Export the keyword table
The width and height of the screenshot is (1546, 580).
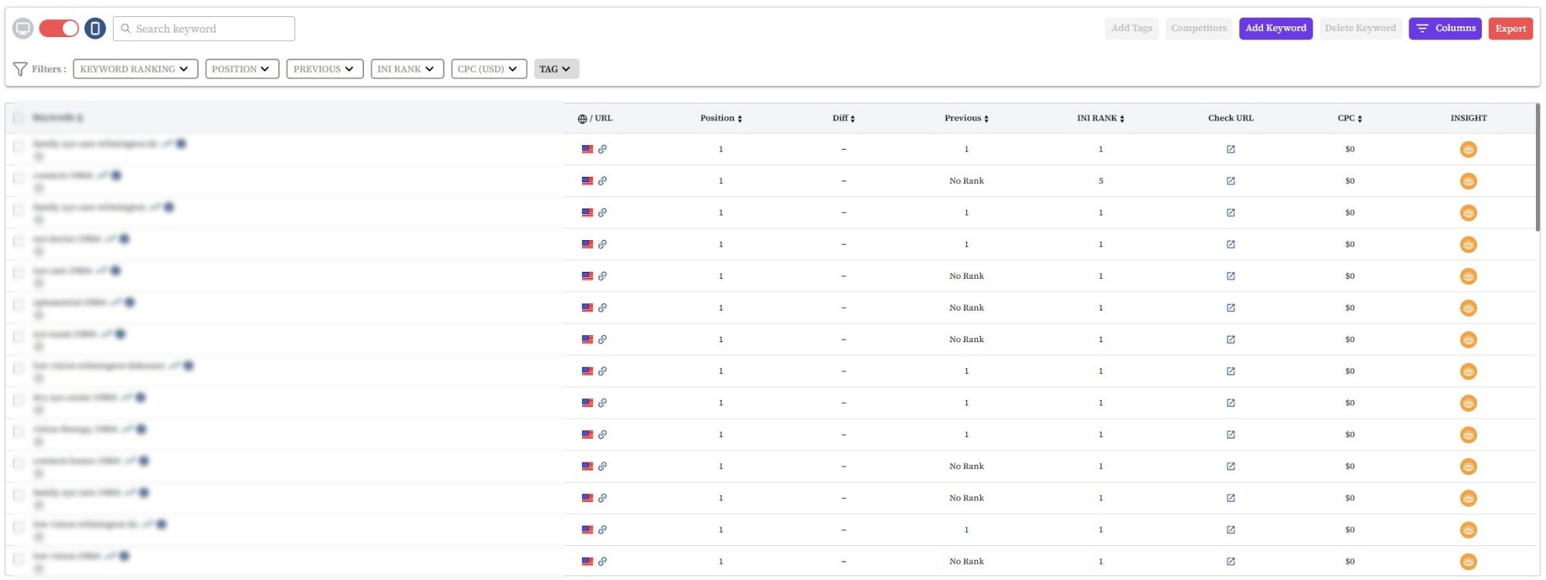click(1510, 29)
